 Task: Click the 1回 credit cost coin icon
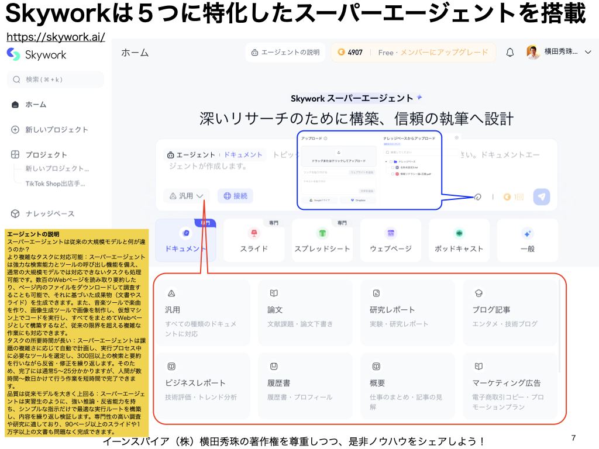pyautogui.click(x=507, y=196)
